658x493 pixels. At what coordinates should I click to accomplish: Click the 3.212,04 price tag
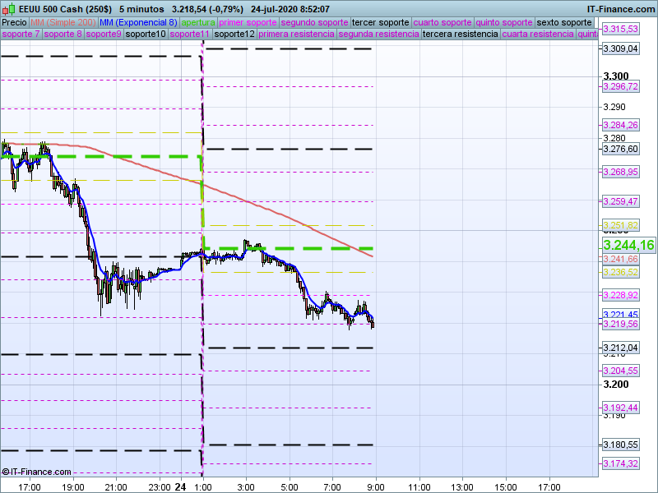coord(621,348)
